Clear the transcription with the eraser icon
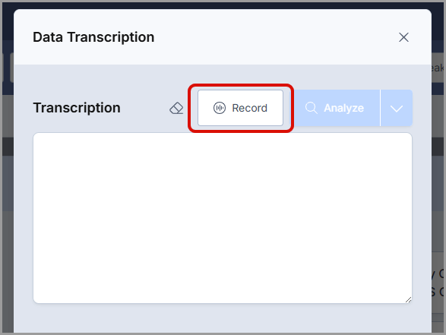Screen dimensions: 446x335 tap(176, 108)
